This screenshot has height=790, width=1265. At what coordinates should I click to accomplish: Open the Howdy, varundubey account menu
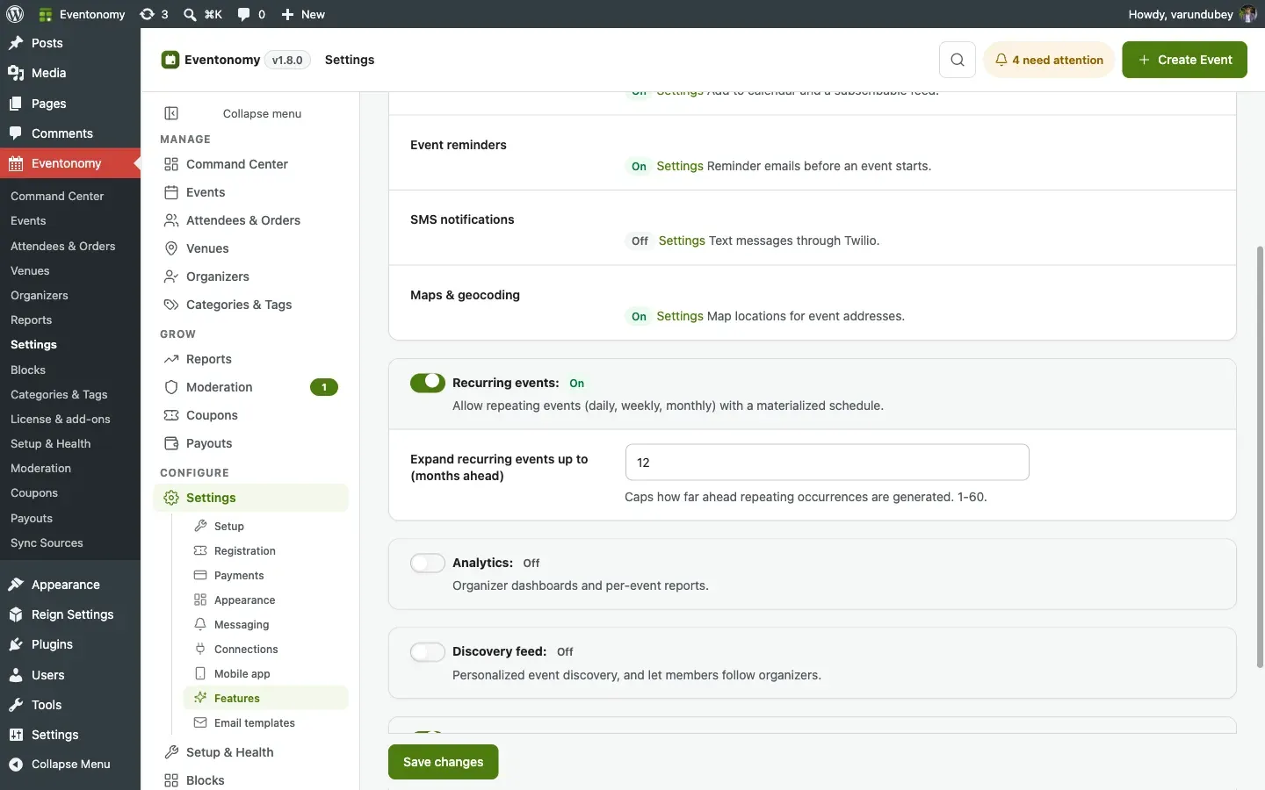pyautogui.click(x=1192, y=14)
